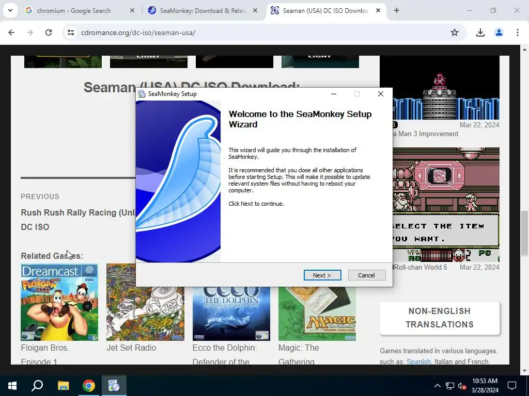Viewport: 529px width, 396px height.
Task: Open the clock and date flyout
Action: point(485,386)
